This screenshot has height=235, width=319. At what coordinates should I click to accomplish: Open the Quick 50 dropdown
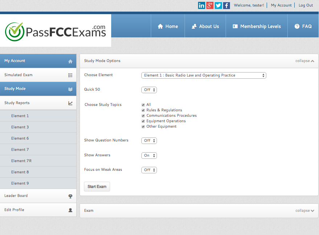pos(149,90)
